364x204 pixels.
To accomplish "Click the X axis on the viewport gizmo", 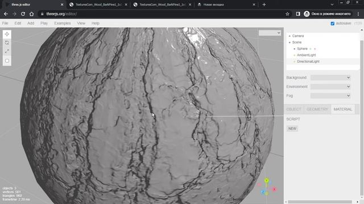I will coord(274,189).
